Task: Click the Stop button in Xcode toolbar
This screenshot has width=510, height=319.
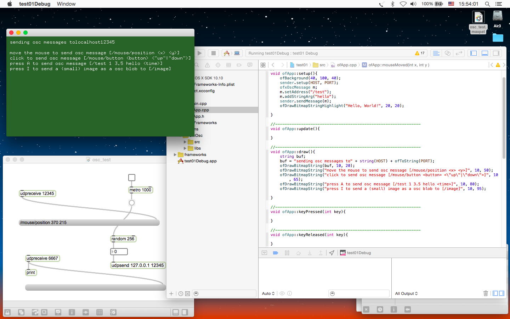Action: 213,53
